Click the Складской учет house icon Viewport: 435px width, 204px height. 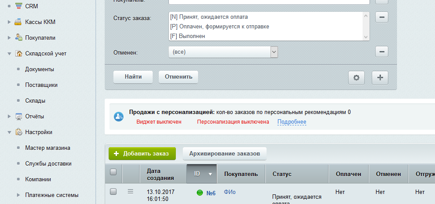(19, 53)
